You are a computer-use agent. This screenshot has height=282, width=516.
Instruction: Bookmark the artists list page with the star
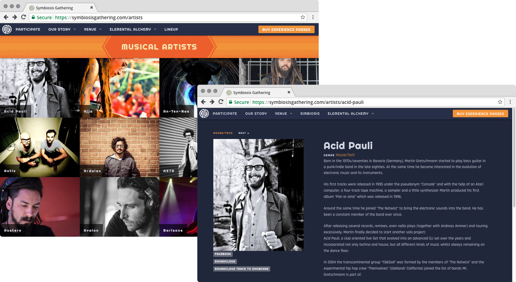303,17
